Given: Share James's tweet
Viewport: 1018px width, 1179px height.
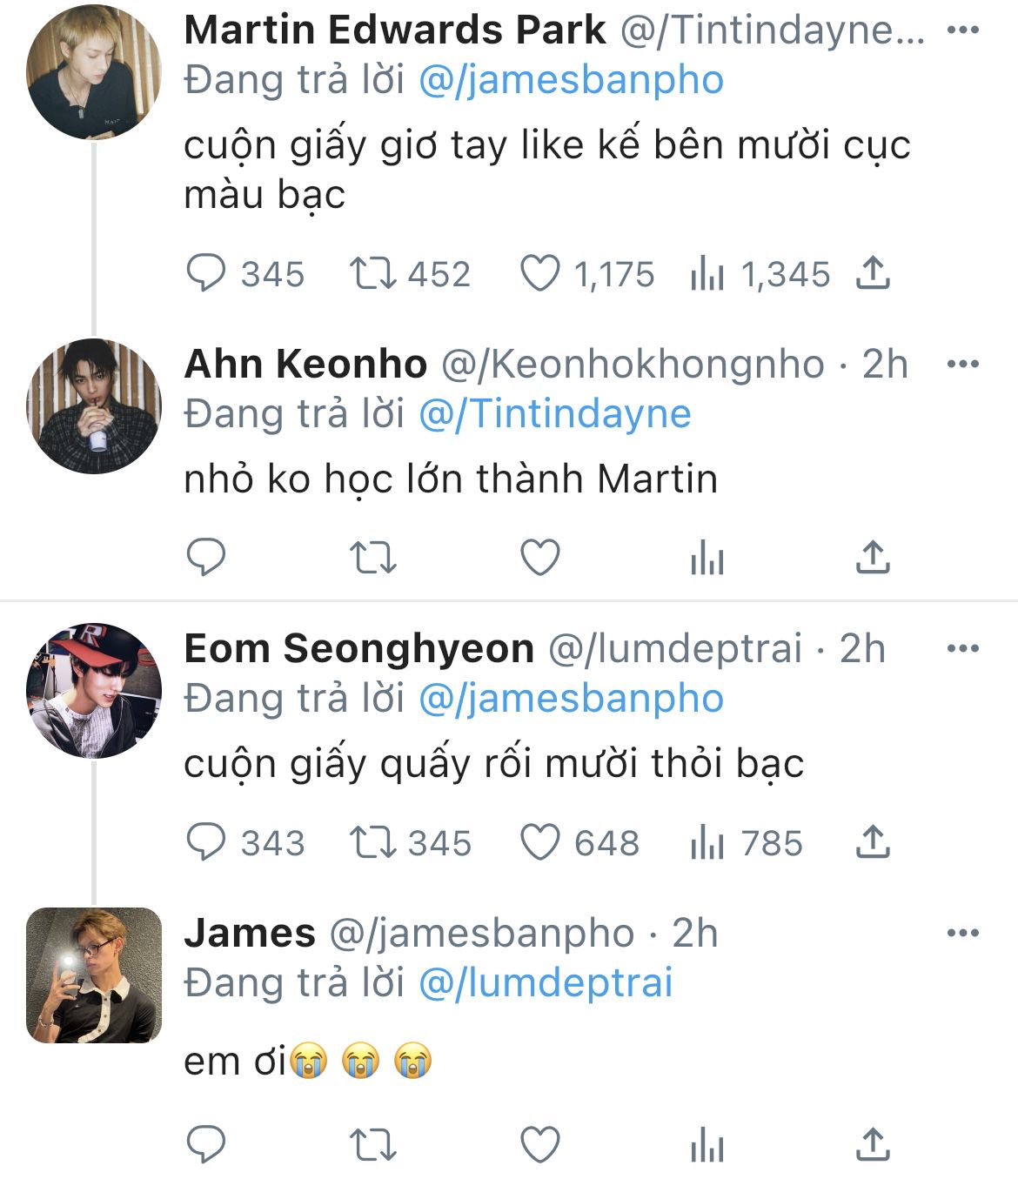Looking at the screenshot, I should (872, 1144).
